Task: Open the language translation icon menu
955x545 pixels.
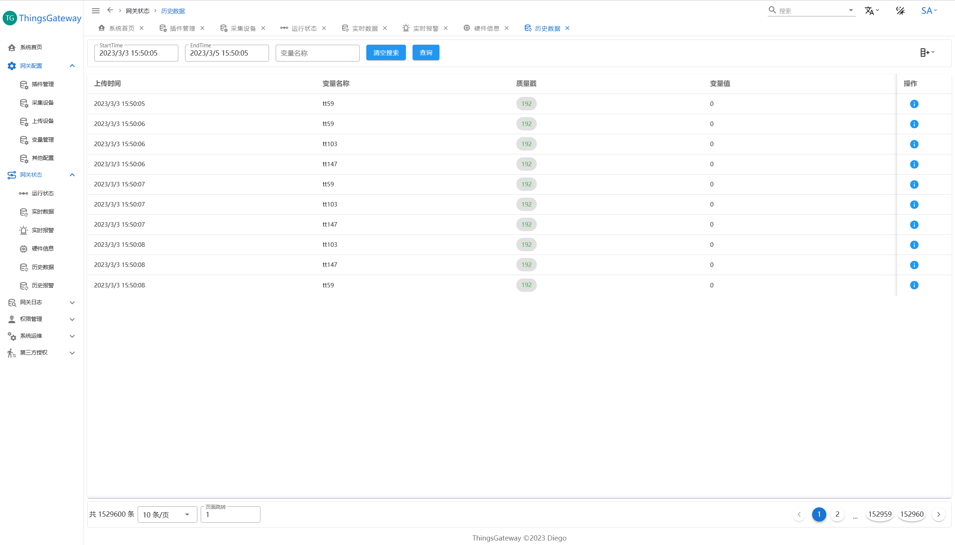Action: [x=871, y=11]
